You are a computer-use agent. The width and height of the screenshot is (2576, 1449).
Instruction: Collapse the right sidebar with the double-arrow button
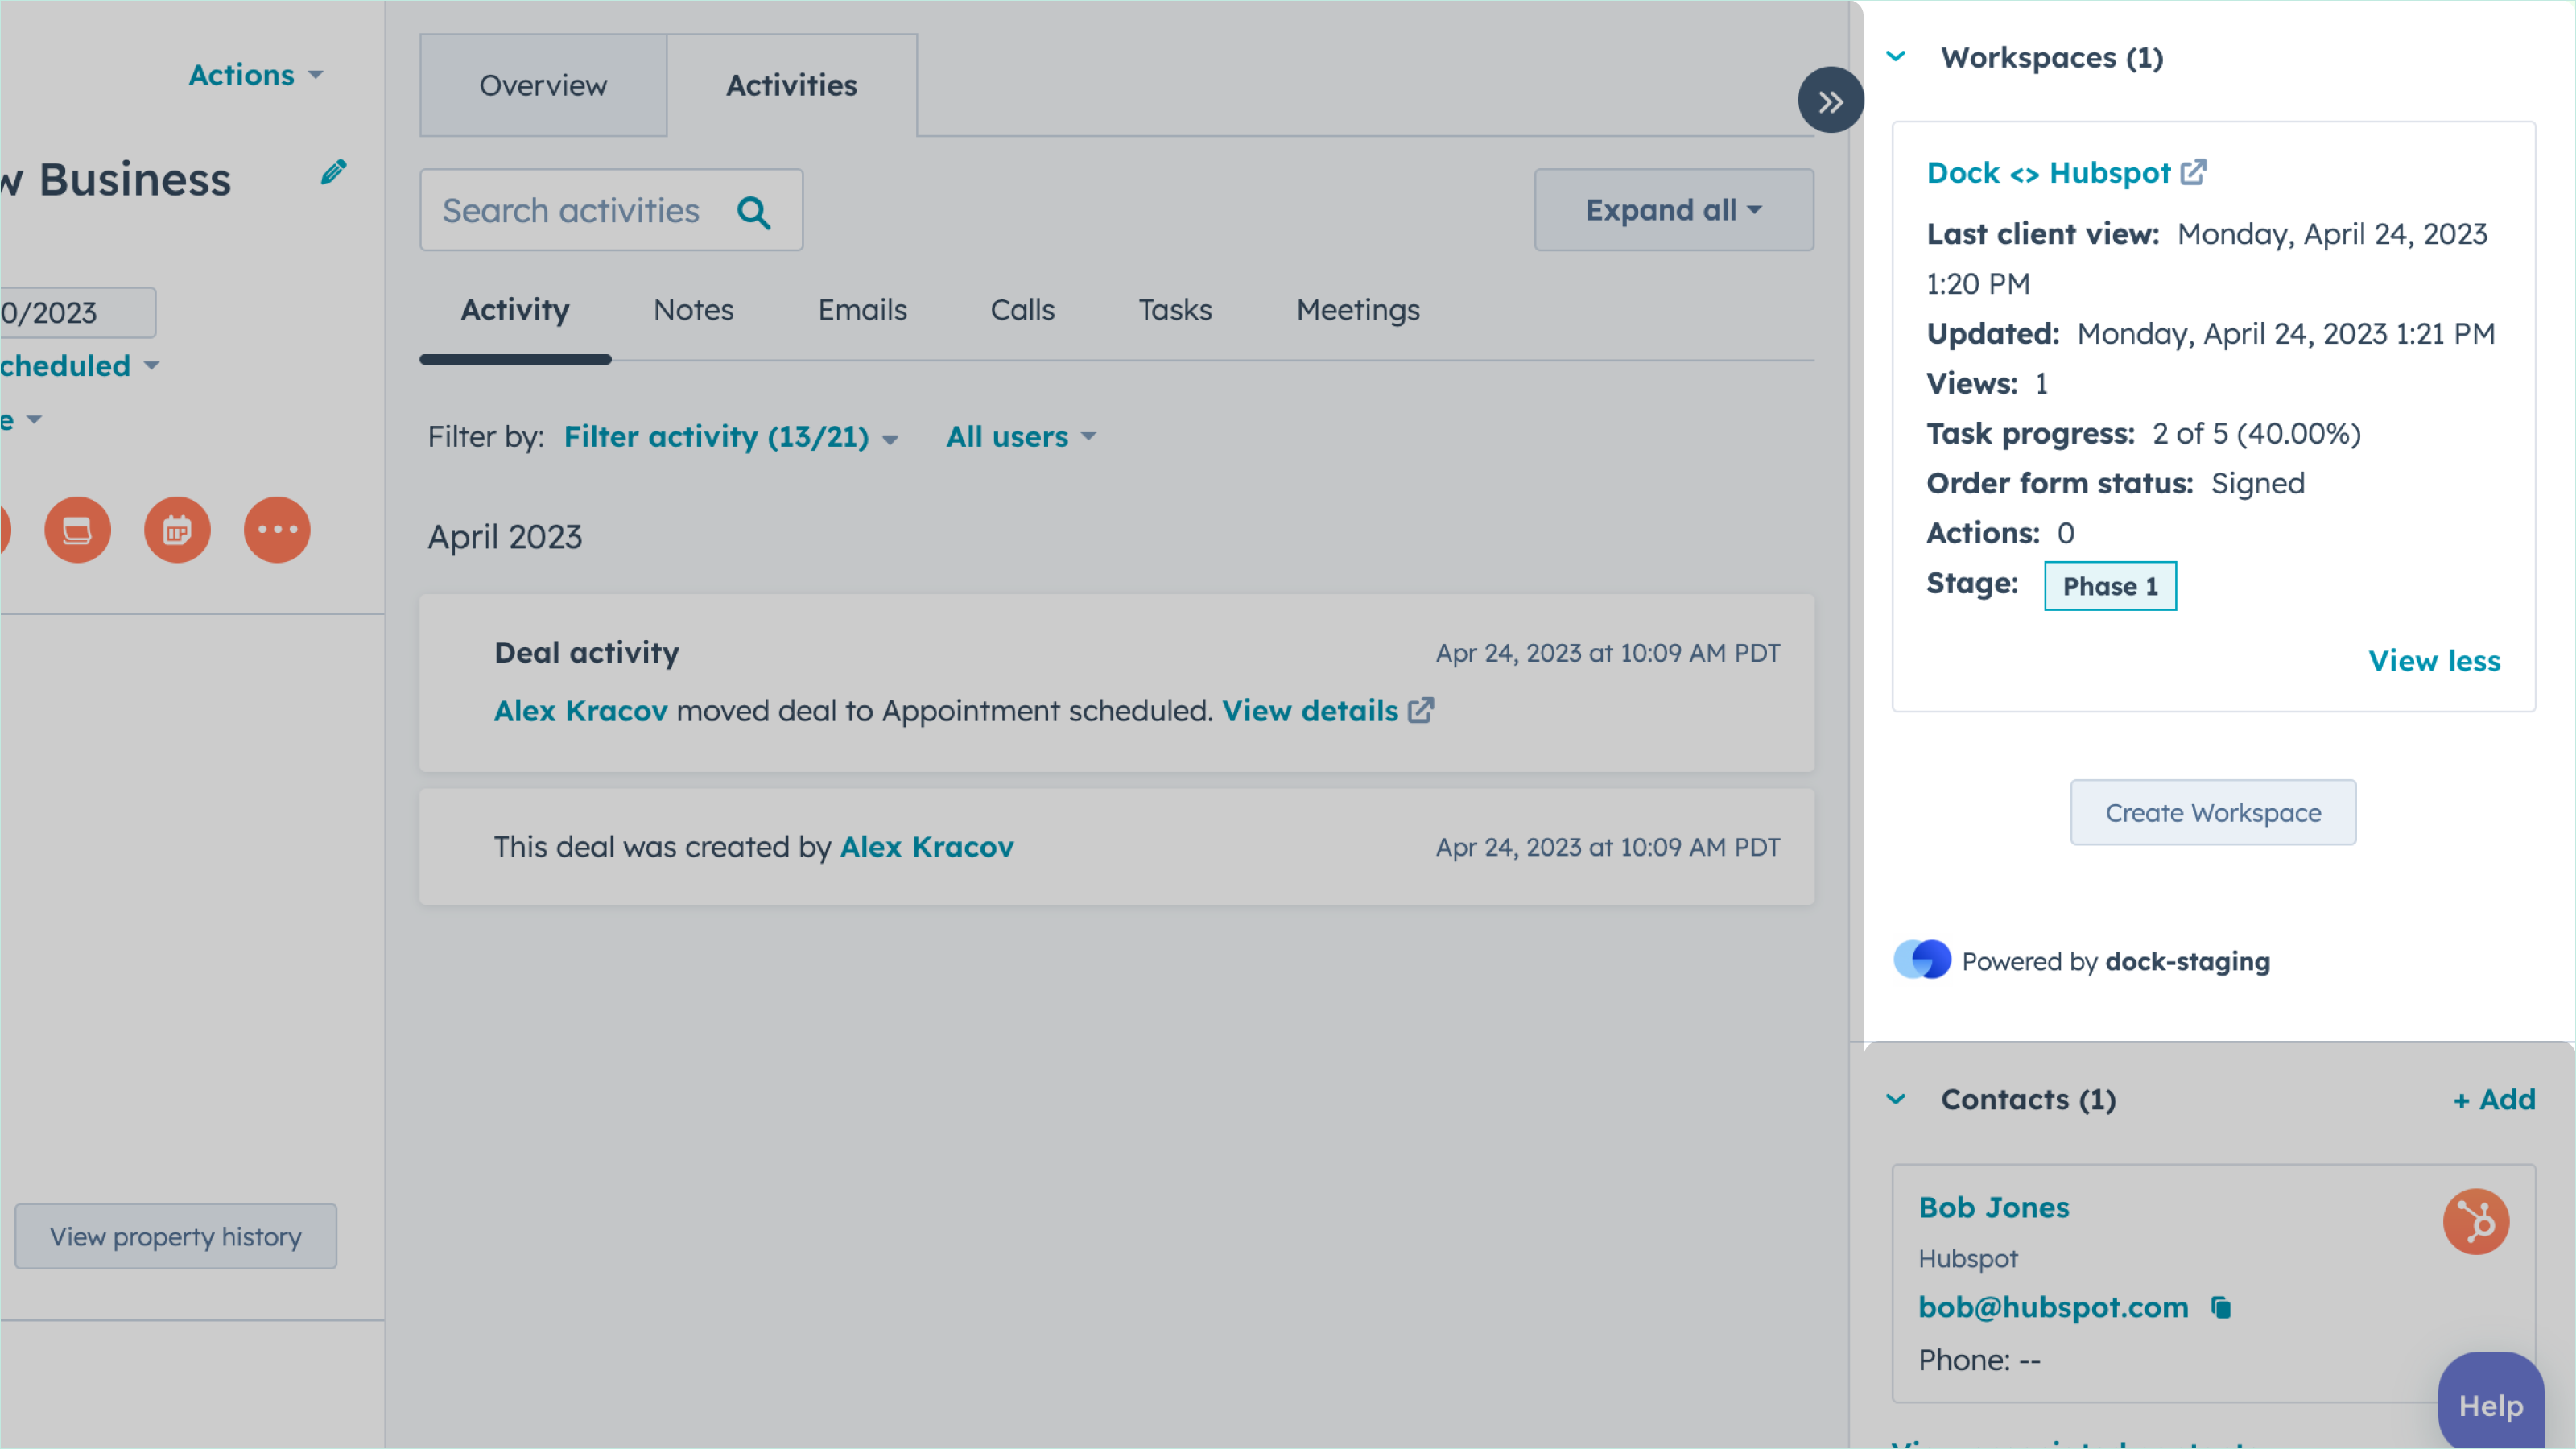click(1830, 101)
